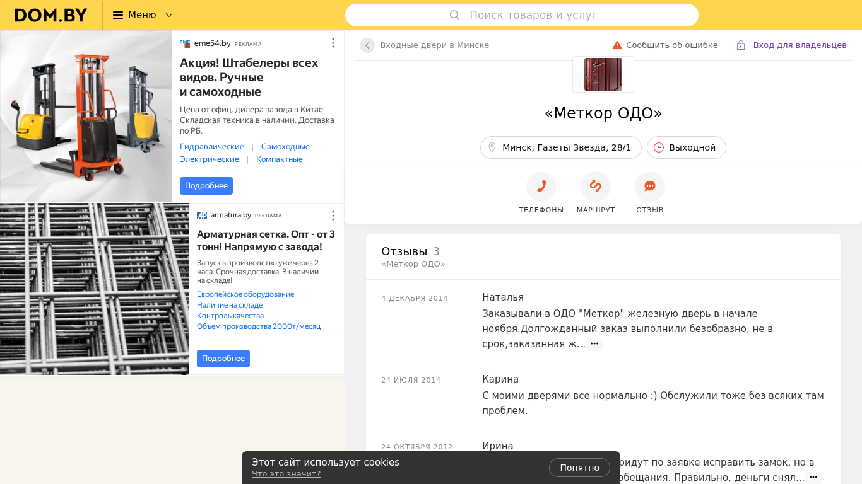862x484 pixels.
Task: Click the «Меткор ОДО» company title
Action: (603, 113)
